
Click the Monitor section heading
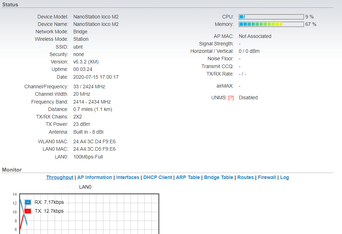pyautogui.click(x=12, y=170)
